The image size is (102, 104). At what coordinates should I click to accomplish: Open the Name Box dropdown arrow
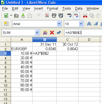[37, 33]
